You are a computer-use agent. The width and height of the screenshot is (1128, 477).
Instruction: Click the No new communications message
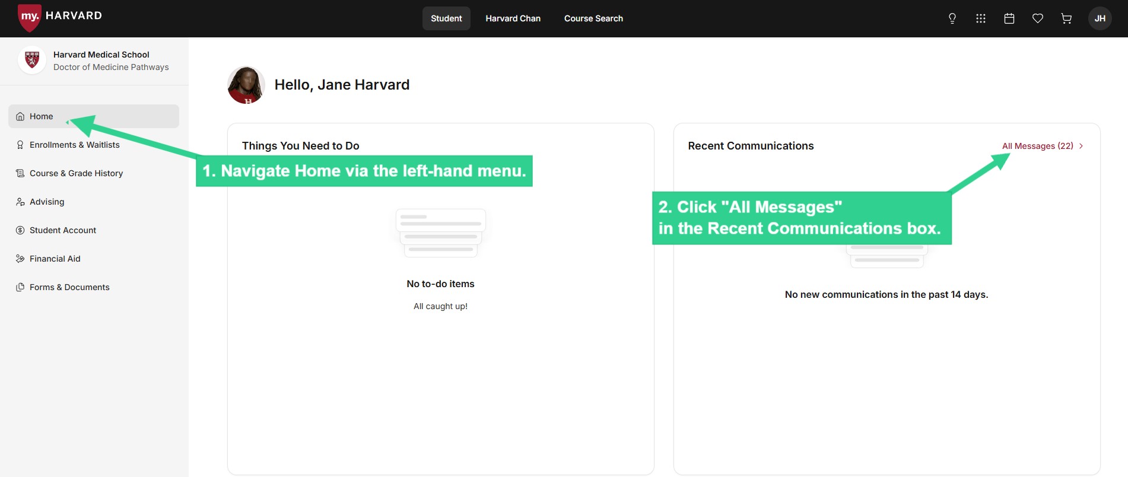point(886,294)
